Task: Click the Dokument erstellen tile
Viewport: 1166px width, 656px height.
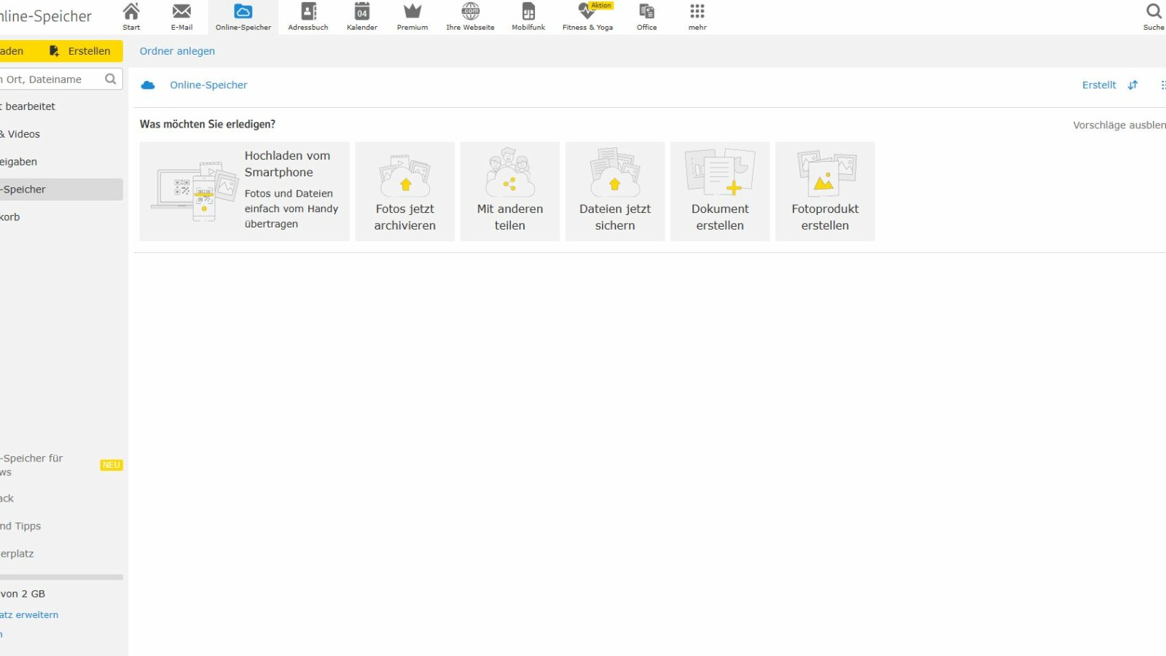Action: click(x=720, y=192)
